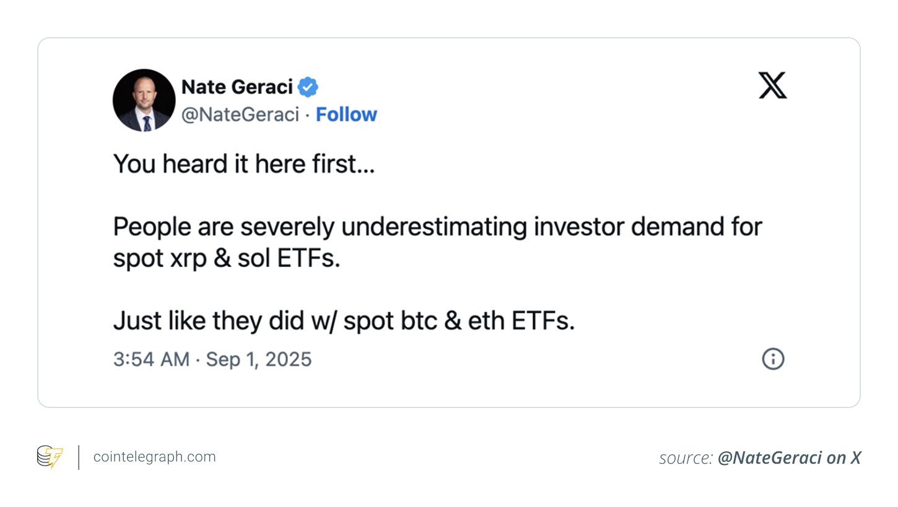Image resolution: width=898 pixels, height=507 pixels.
Task: Click the cointelegraph.com link
Action: 154,456
